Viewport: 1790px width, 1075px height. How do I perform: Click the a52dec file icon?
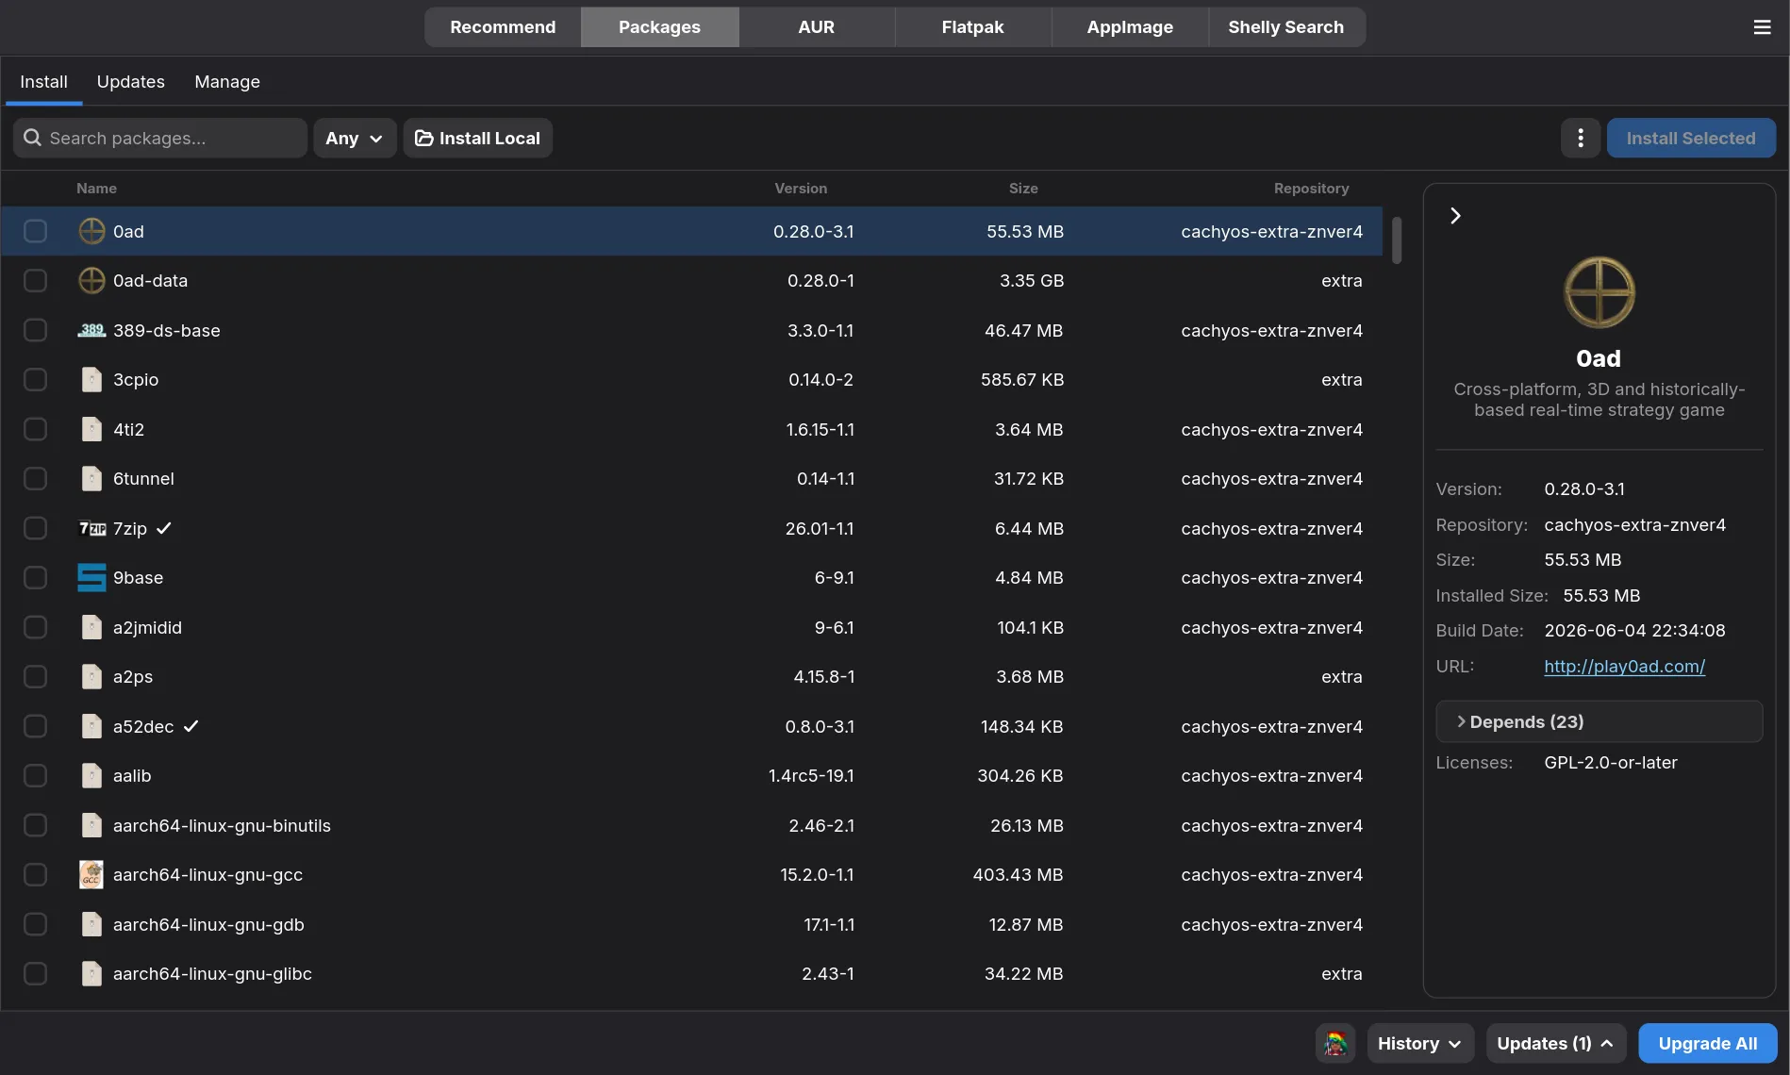pyautogui.click(x=91, y=726)
